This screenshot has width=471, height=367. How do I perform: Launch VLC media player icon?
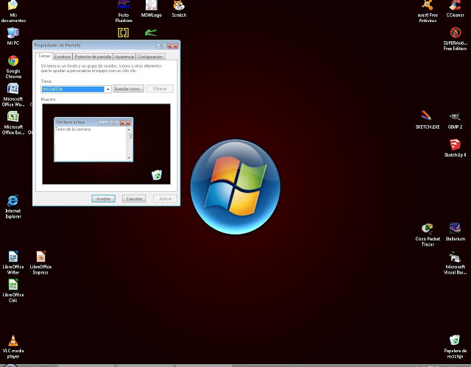point(13,346)
